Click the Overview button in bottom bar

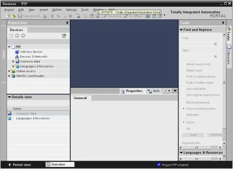click(x=60, y=164)
